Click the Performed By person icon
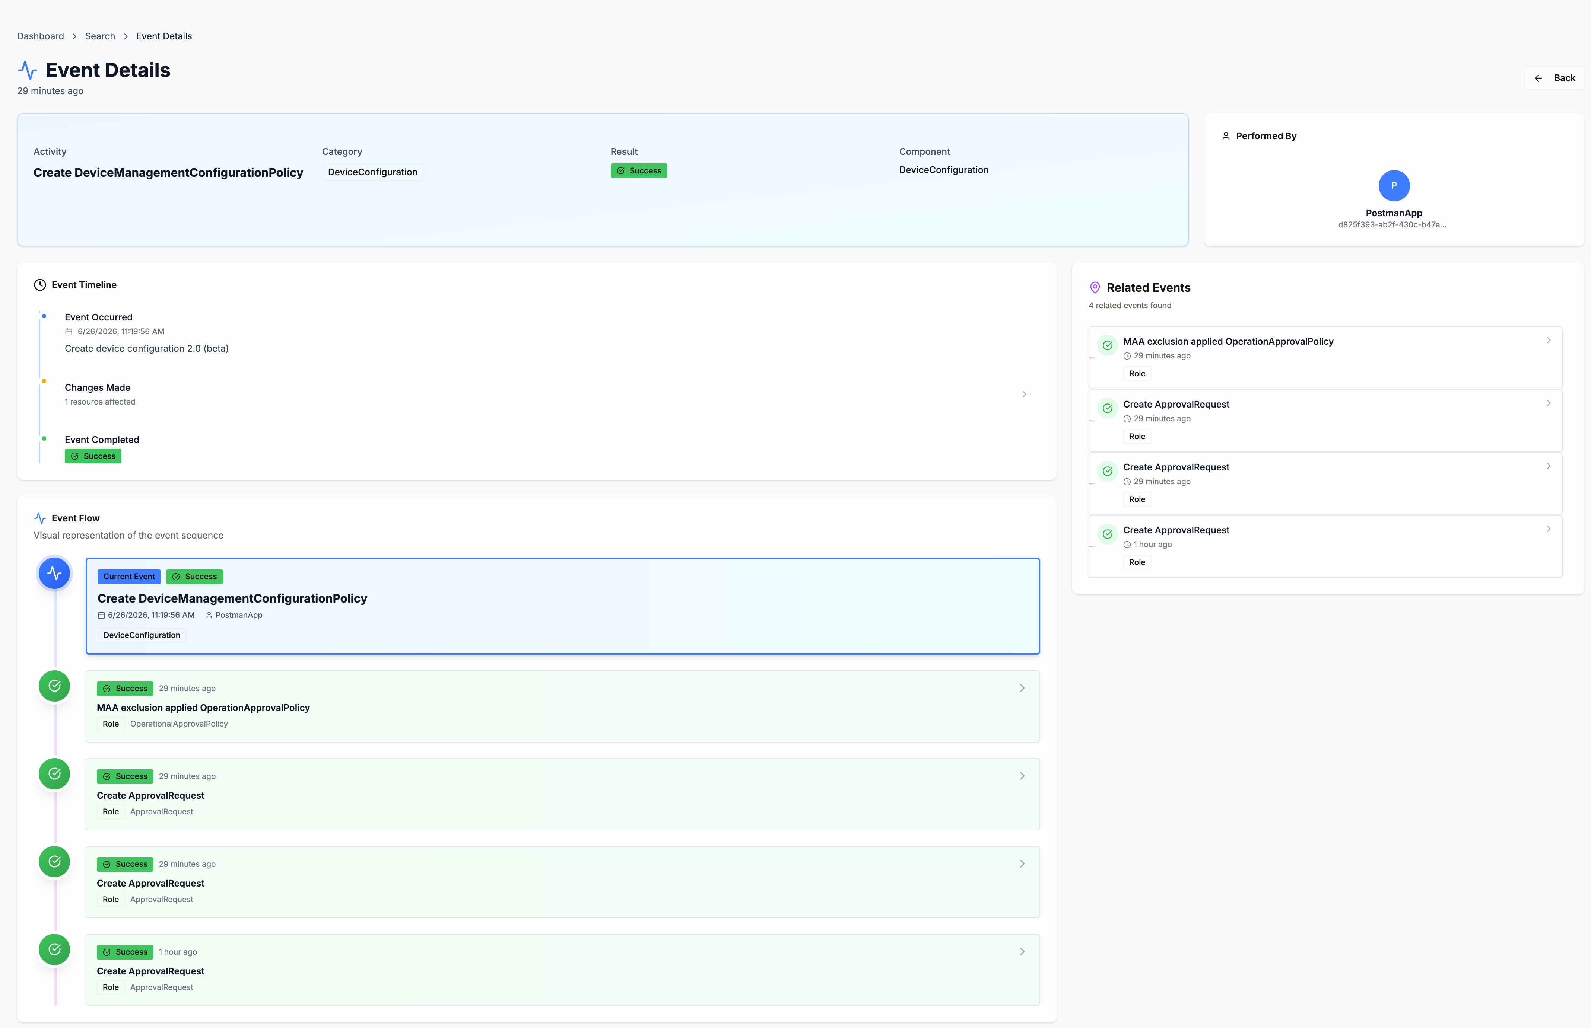 1226,136
